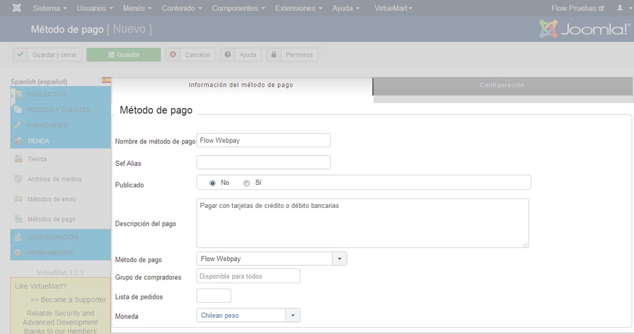Open Métodos de pago sidebar icon
This screenshot has height=334, width=634.
point(18,219)
